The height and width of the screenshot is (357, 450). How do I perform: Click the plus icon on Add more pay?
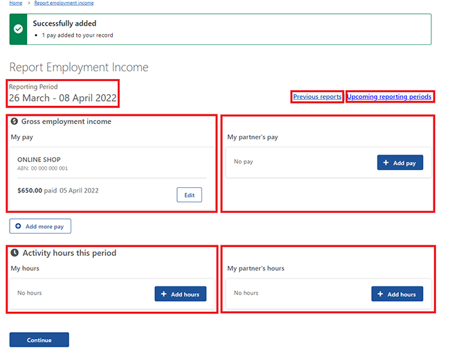click(19, 226)
